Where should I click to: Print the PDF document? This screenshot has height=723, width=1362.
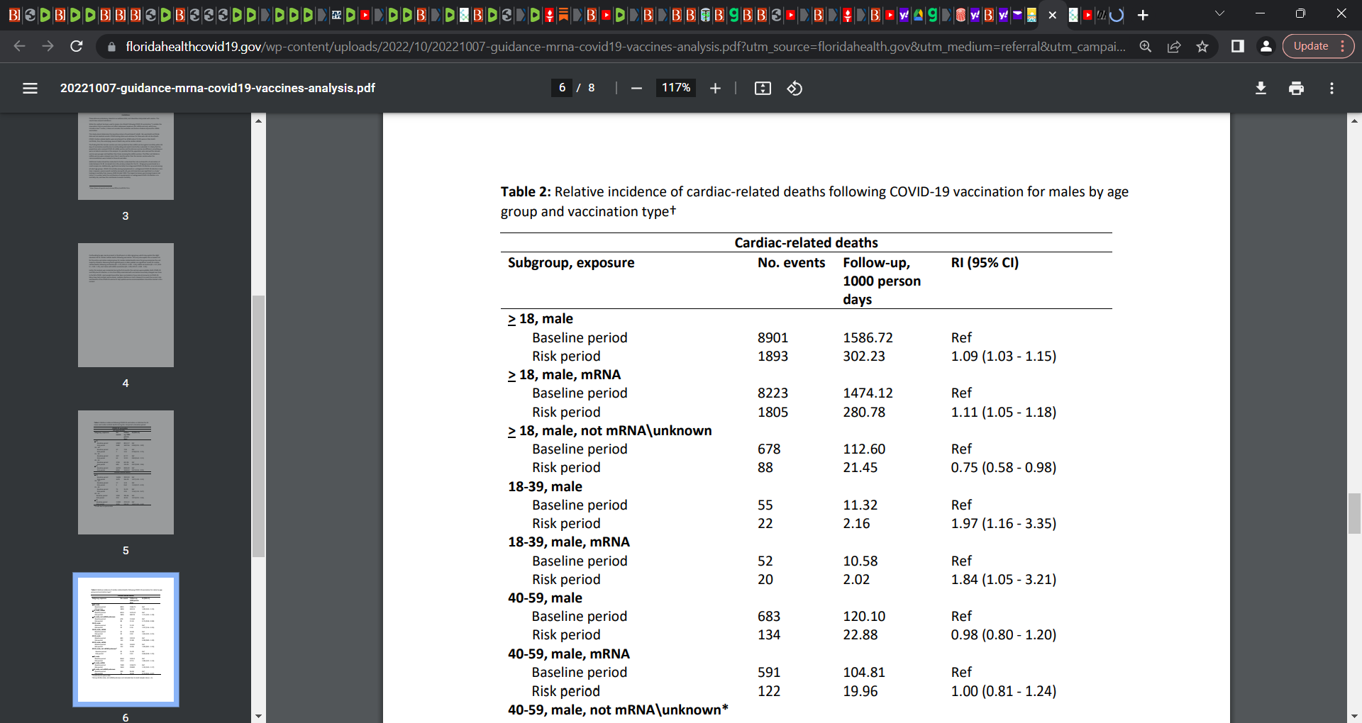(x=1296, y=88)
